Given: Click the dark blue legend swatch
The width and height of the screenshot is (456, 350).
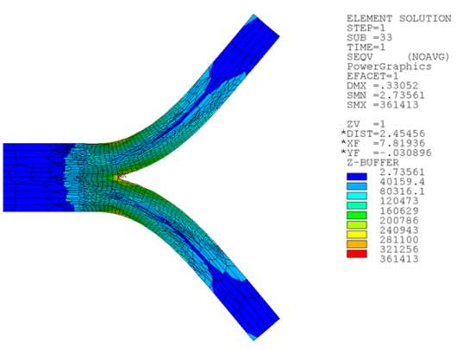Looking at the screenshot, I should click(357, 177).
